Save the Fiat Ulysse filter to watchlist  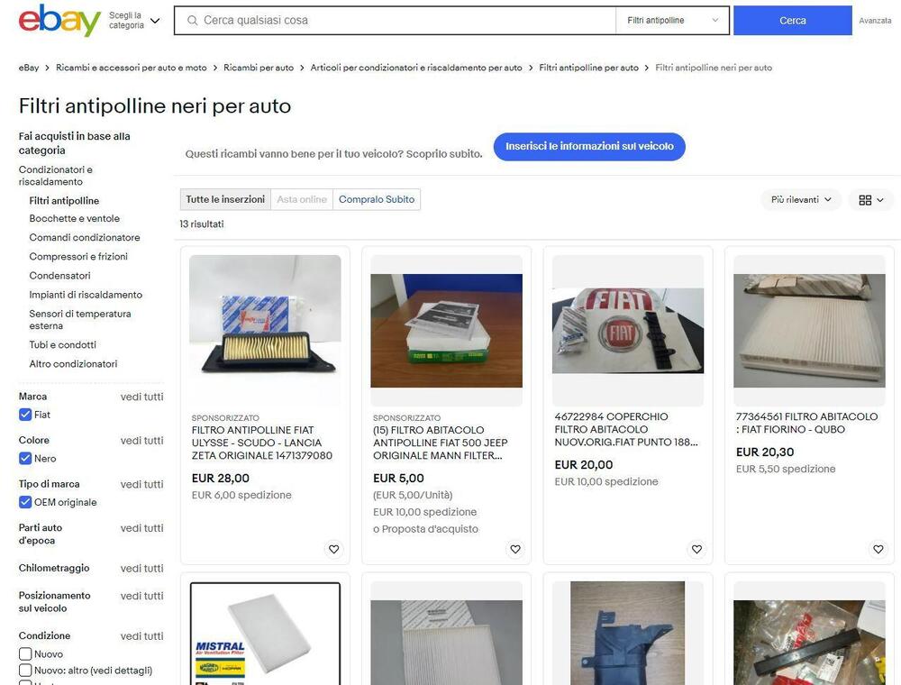pos(334,550)
